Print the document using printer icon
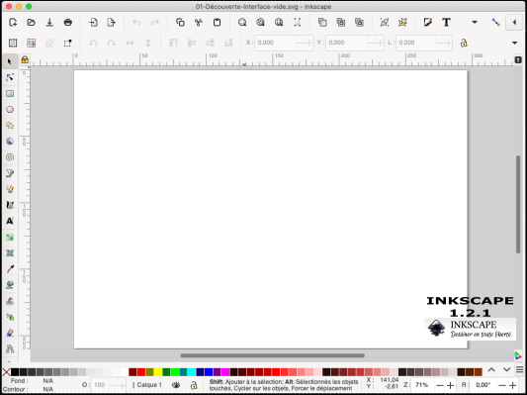The image size is (527, 395). point(68,23)
